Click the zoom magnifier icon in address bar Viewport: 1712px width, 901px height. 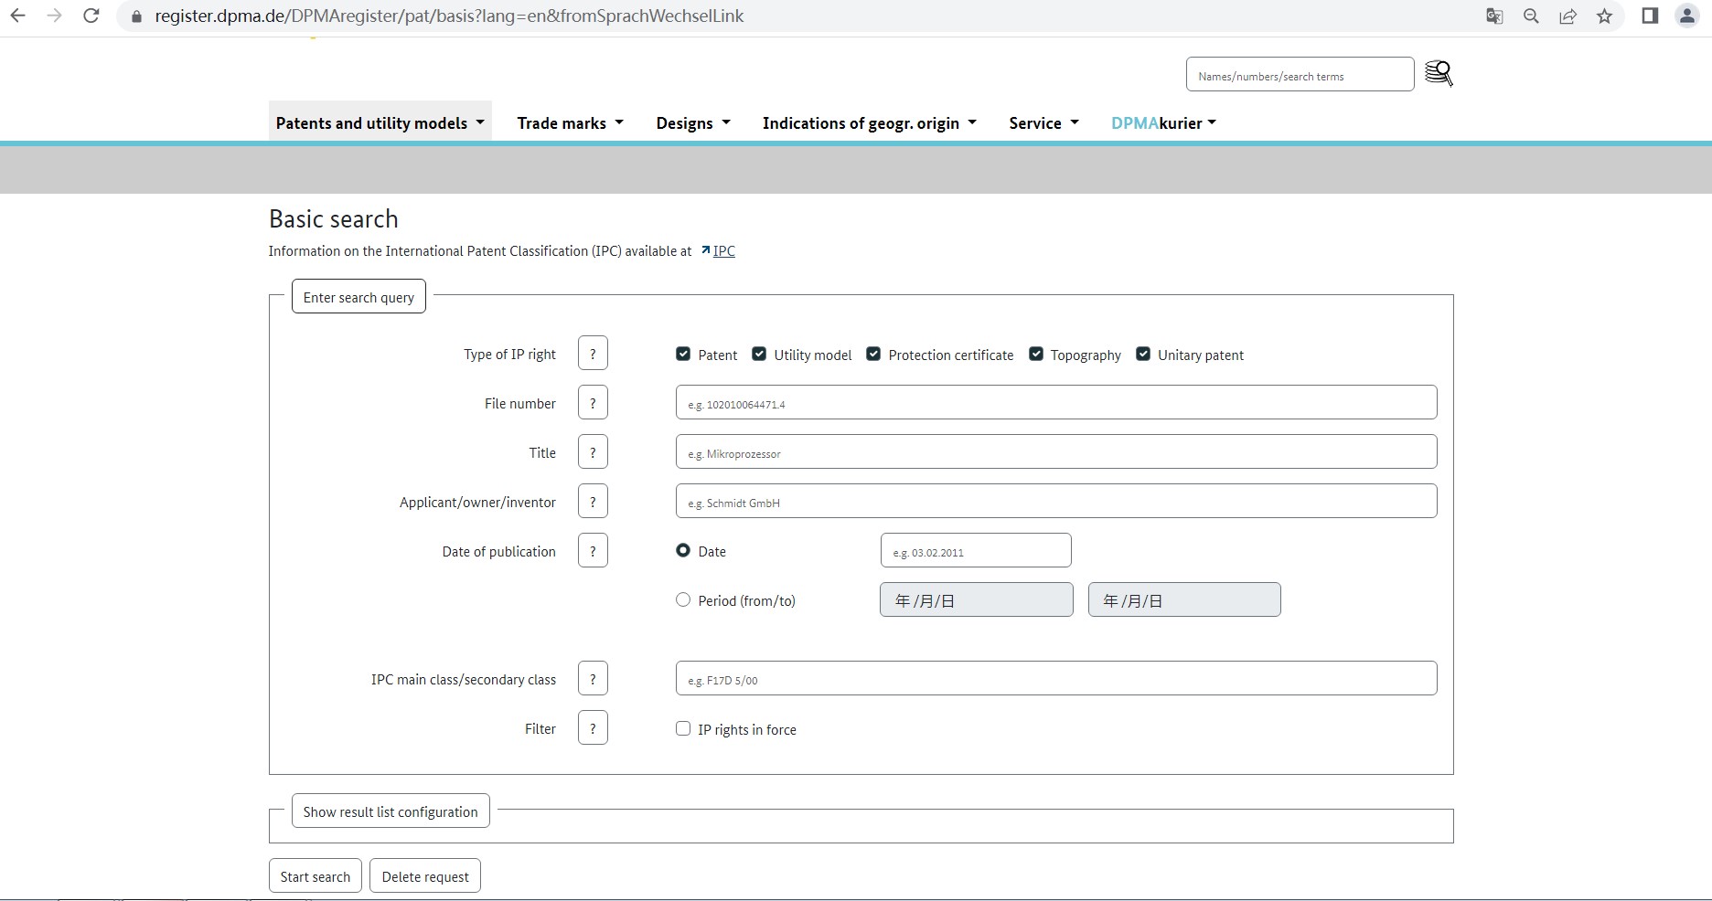point(1531,16)
